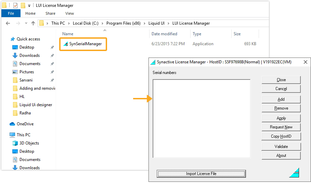Close the Synactive License Manager dialog
This screenshot has width=311, height=187.
(306, 62)
